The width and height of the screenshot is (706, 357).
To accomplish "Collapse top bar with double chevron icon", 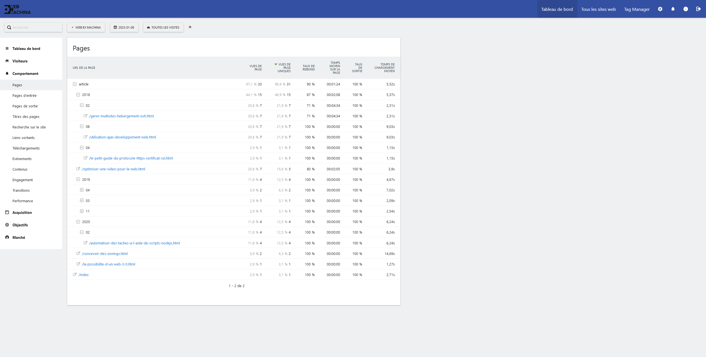I will point(190,27).
